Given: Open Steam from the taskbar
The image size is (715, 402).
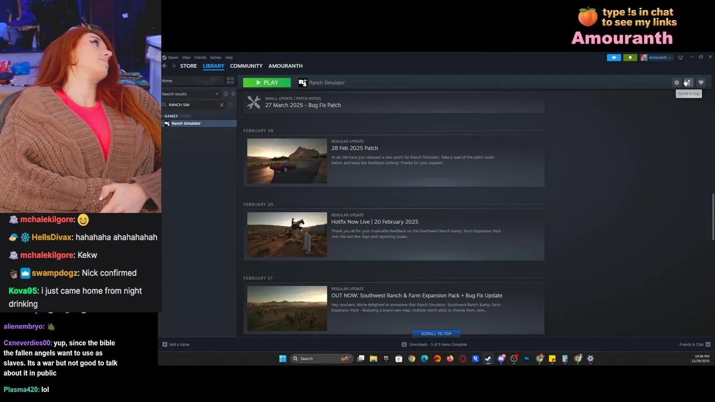Looking at the screenshot, I should tap(488, 358).
